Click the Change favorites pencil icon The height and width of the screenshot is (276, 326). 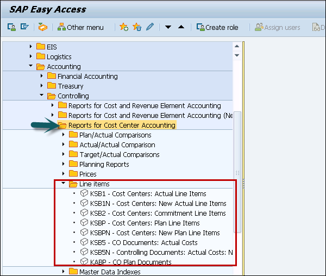[150, 27]
